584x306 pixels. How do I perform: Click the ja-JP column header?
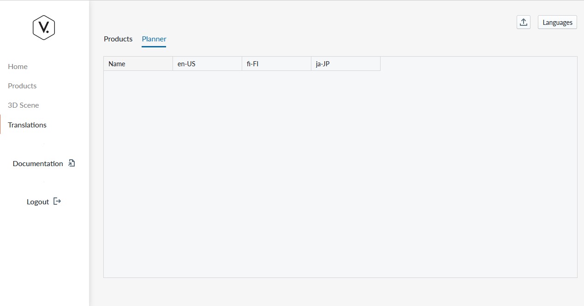(x=346, y=64)
